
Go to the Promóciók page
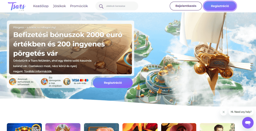79,6
